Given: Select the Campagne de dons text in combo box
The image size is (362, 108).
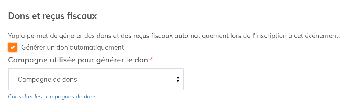Looking at the screenshot, I should click(x=47, y=79).
